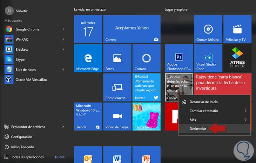Open the Correo mail tile
This screenshot has width=256, height=163.
132,29
